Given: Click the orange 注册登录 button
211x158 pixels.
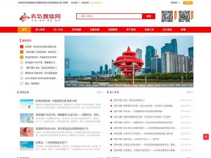Looking at the screenshot, I should click(x=188, y=3).
